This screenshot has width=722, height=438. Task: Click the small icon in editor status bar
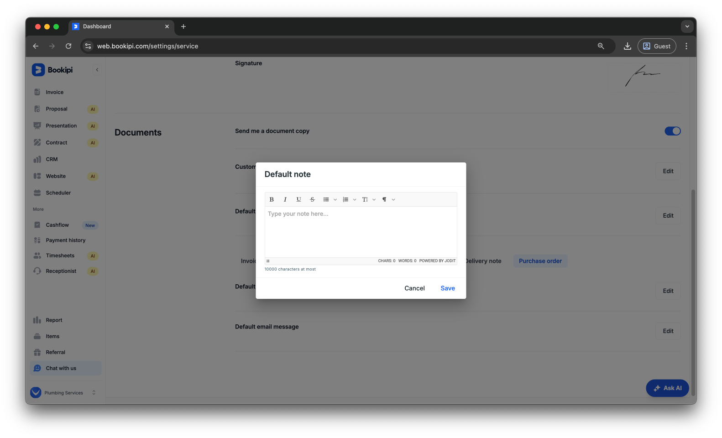tap(268, 261)
